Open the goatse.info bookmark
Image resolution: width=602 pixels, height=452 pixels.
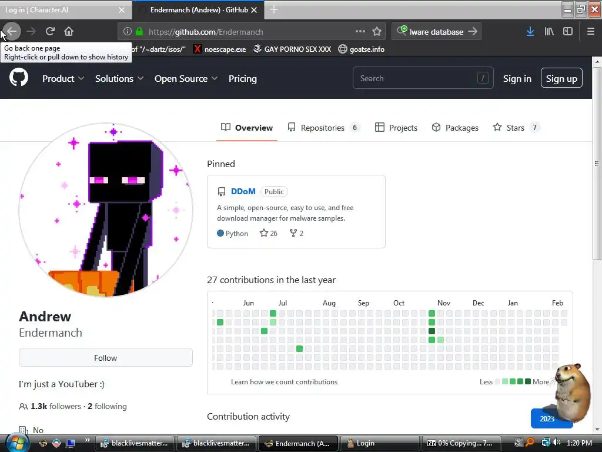362,49
